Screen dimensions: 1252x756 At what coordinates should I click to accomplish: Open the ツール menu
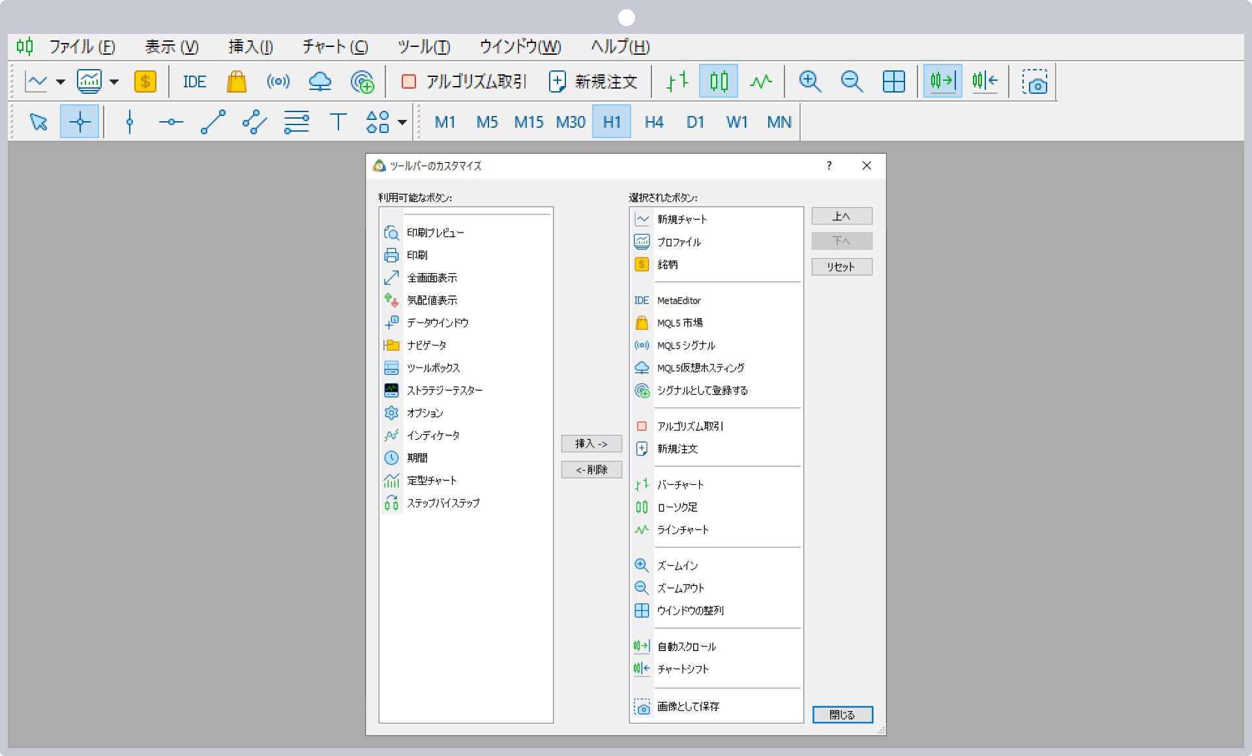pos(424,47)
